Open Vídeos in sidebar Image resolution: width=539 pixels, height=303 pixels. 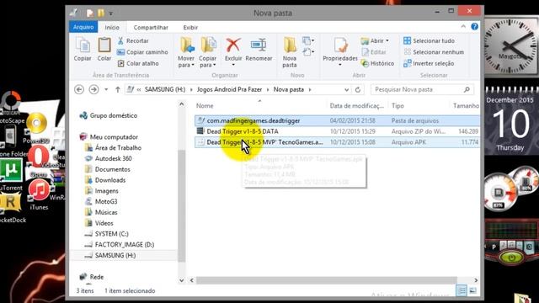(99, 223)
